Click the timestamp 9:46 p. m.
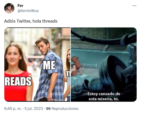This screenshot has width=141, height=114. (x=13, y=109)
